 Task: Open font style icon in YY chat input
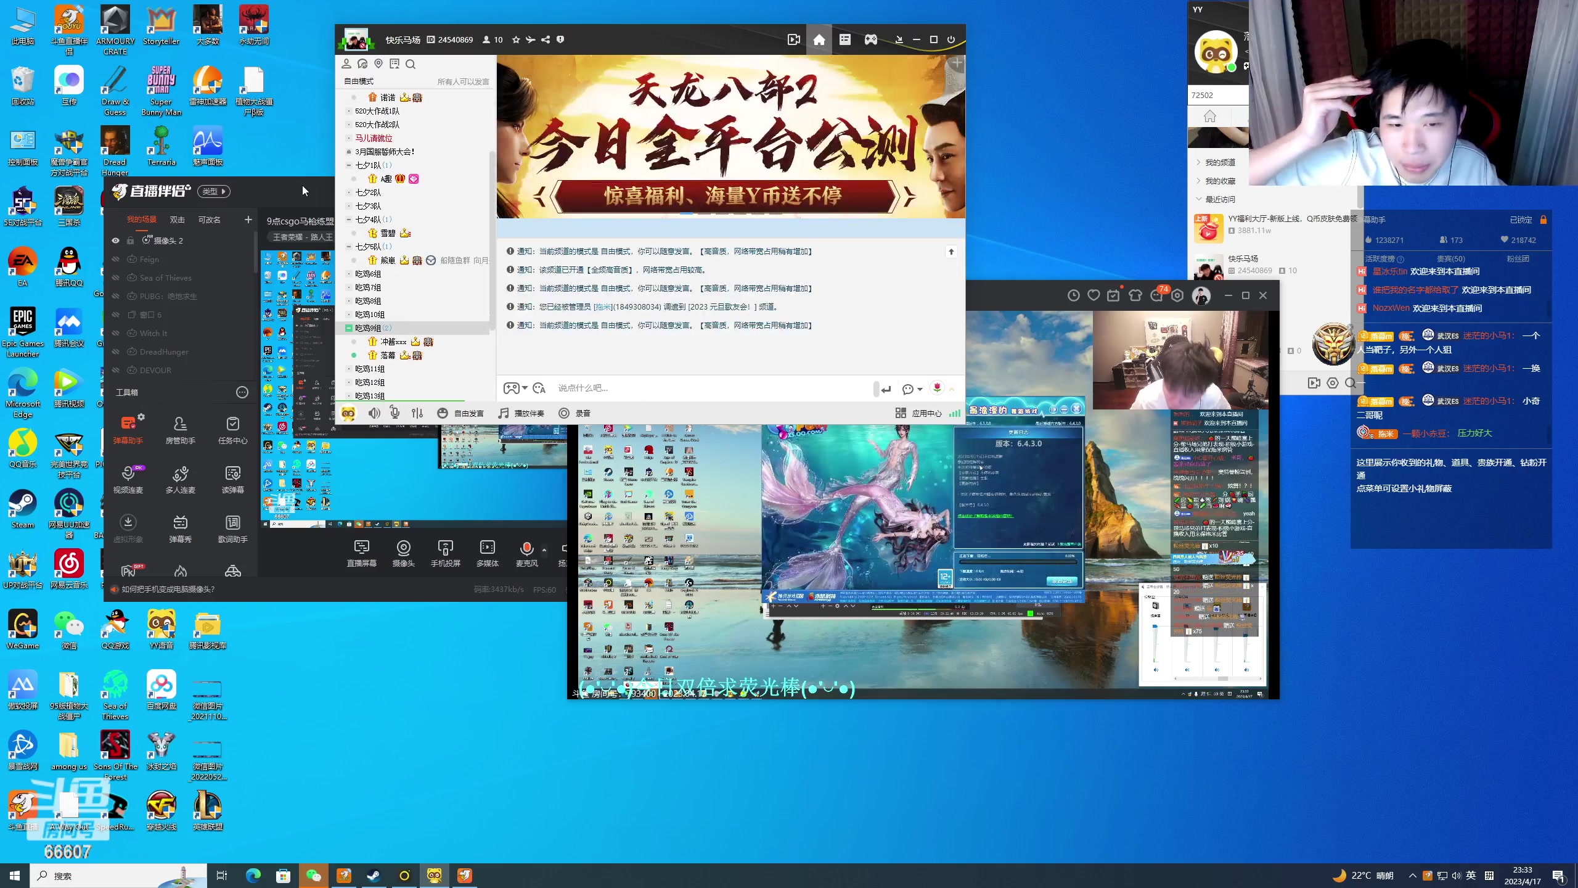pos(539,388)
